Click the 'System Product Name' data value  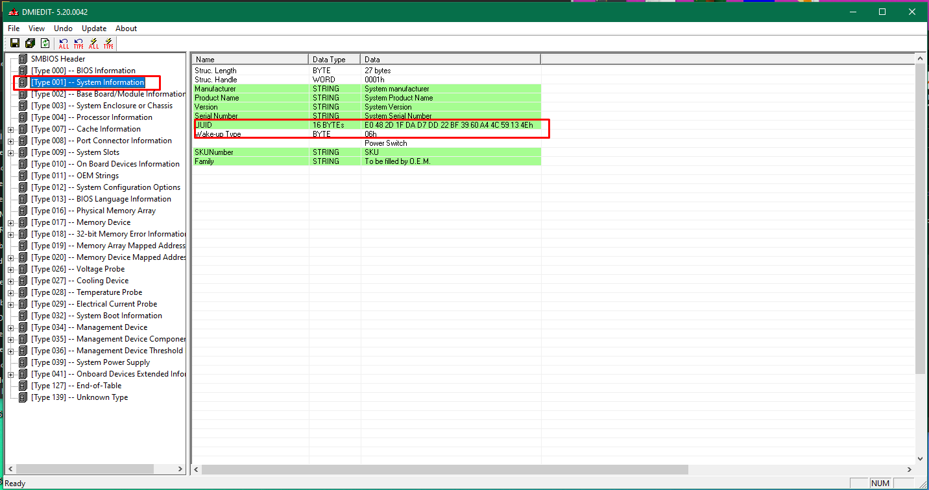398,98
